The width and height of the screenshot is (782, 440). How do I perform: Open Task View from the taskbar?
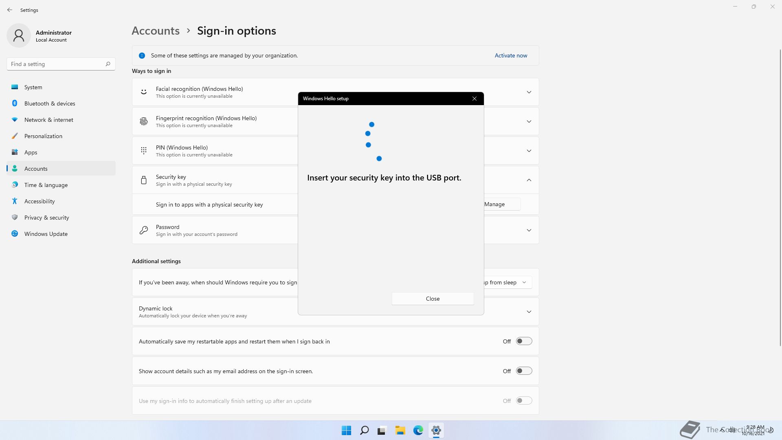click(x=382, y=430)
